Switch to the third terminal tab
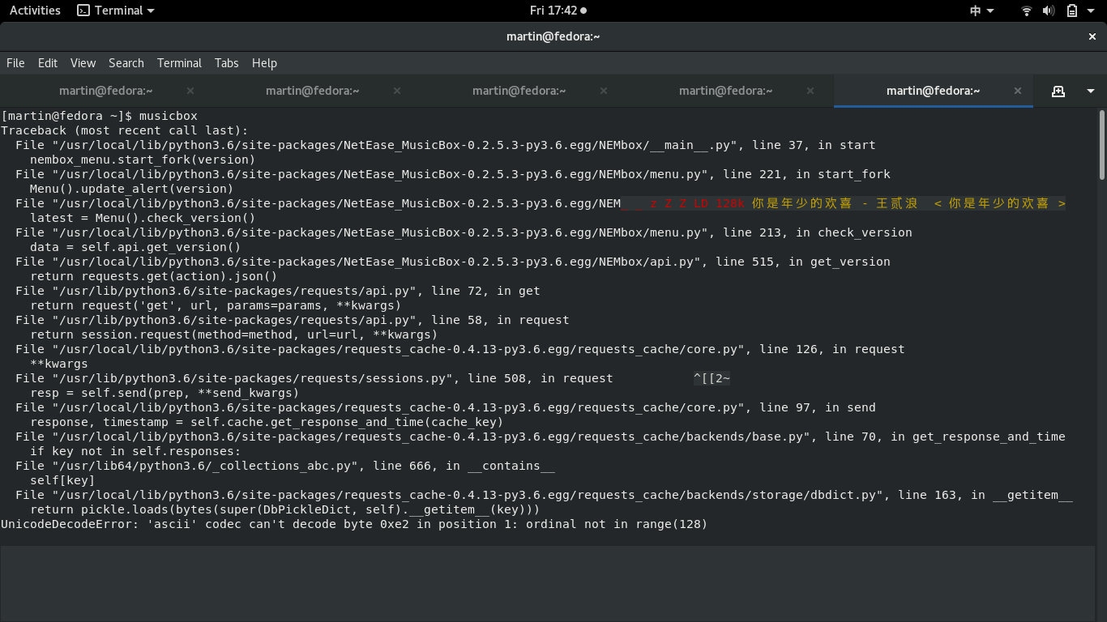The height and width of the screenshot is (622, 1107). point(519,91)
